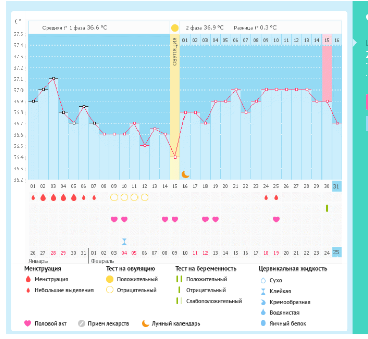The width and height of the screenshot is (368, 339).
Task: Click the lowest temperature point on ovulation day
Action: [x=175, y=157]
